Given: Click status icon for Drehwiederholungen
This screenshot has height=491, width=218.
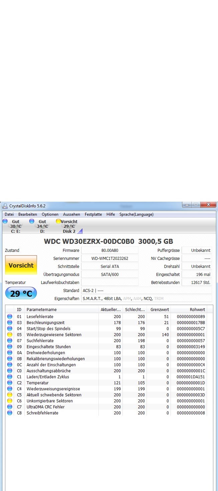Looking at the screenshot, I should (x=10, y=353).
